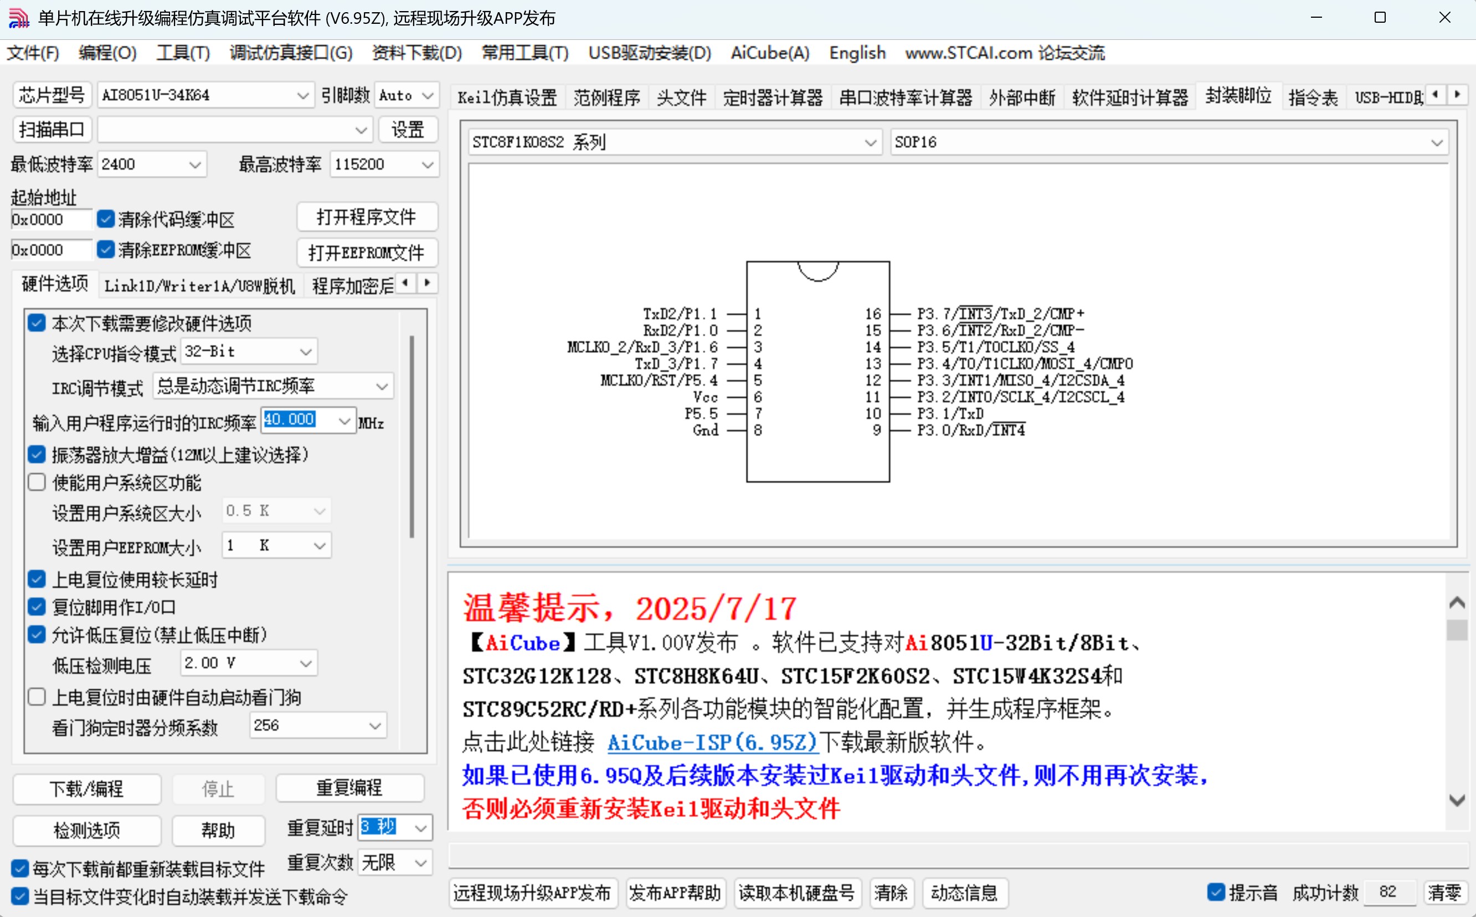Switch to 串口波特率计算器 tab
1476x917 pixels.
point(906,97)
